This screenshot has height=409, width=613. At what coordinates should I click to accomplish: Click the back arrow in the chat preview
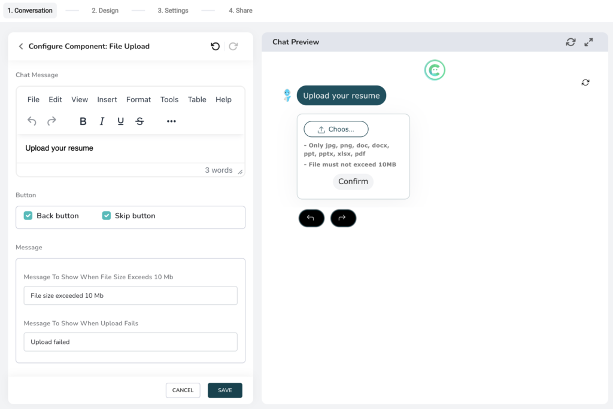311,218
